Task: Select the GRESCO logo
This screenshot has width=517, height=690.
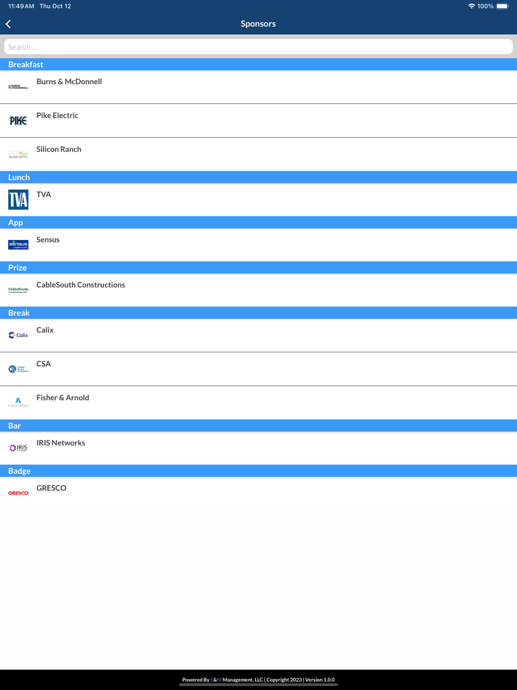Action: [18, 493]
